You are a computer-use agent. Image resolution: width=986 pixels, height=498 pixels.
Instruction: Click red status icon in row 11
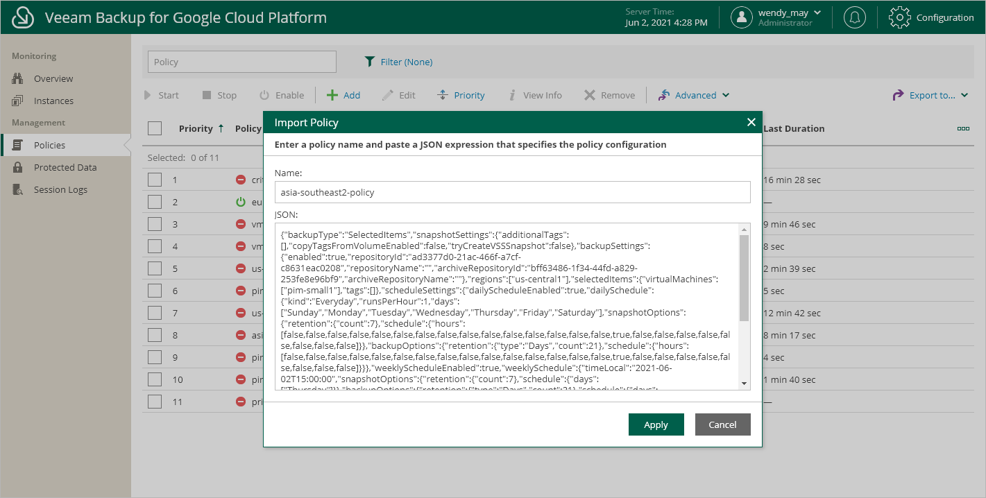pos(241,402)
